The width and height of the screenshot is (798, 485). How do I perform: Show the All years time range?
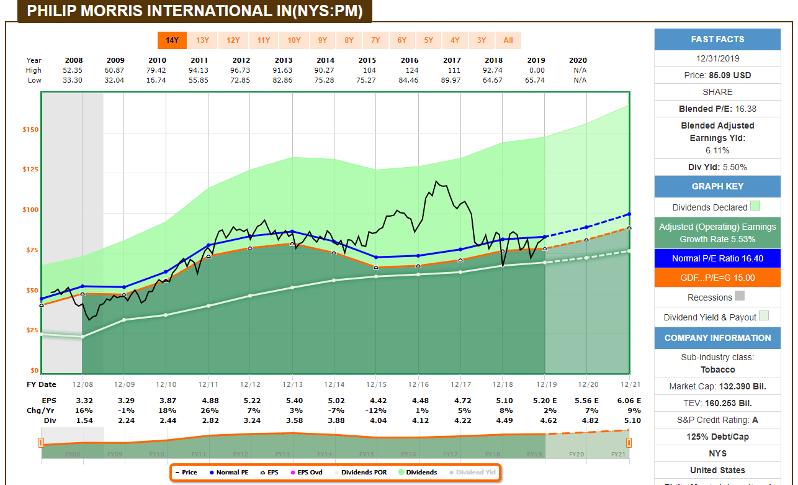point(508,40)
